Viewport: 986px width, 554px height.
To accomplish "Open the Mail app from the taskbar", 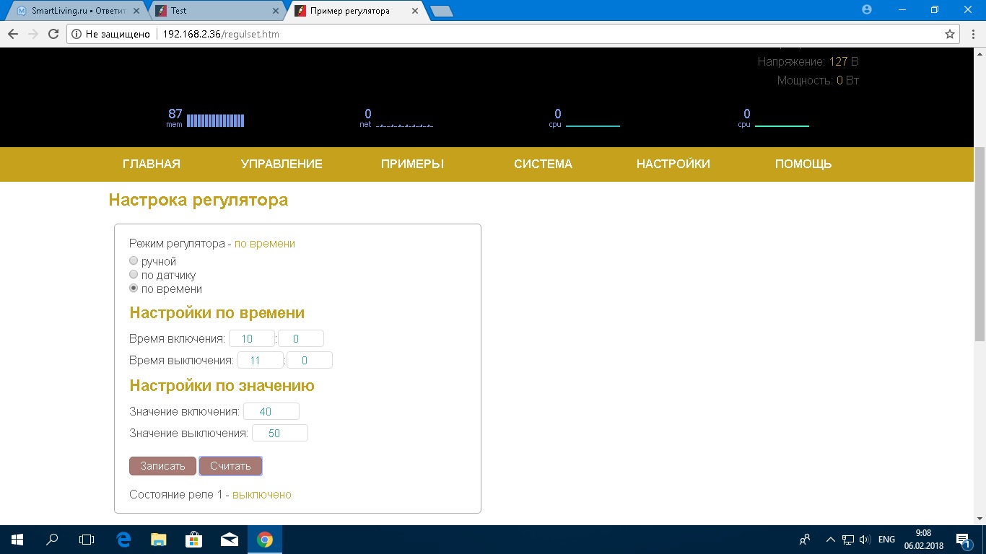I will [229, 540].
